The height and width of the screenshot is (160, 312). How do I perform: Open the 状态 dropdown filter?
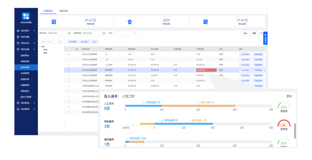click(x=125, y=33)
